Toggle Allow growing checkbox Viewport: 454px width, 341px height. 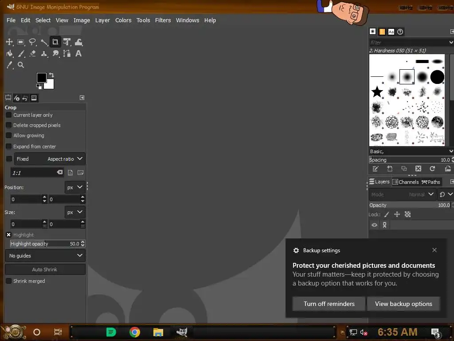[x=9, y=135]
